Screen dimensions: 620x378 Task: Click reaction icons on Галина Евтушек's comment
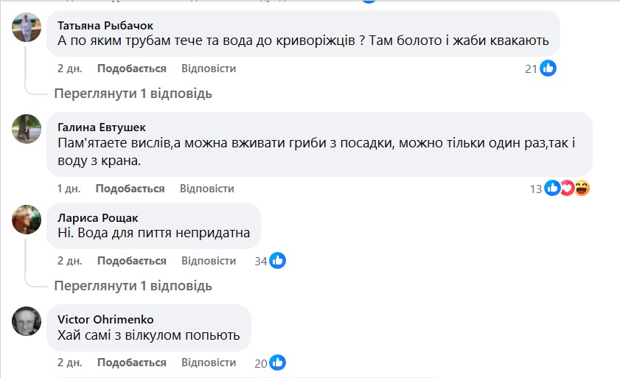pyautogui.click(x=568, y=189)
